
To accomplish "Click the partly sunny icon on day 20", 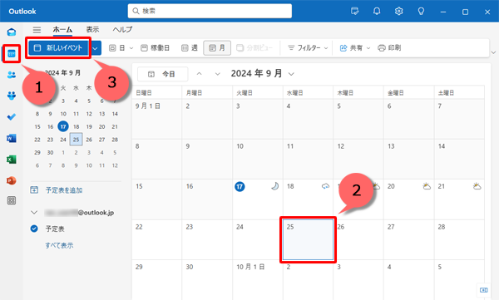I will click(427, 186).
